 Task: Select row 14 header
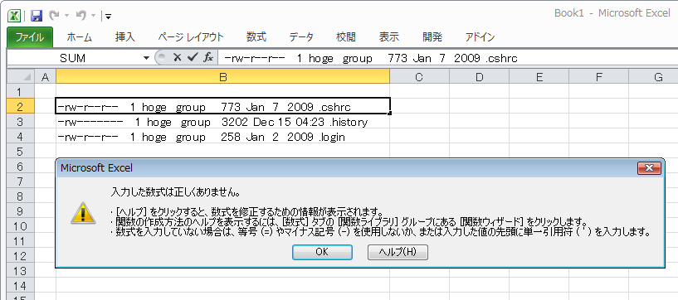pyautogui.click(x=21, y=285)
